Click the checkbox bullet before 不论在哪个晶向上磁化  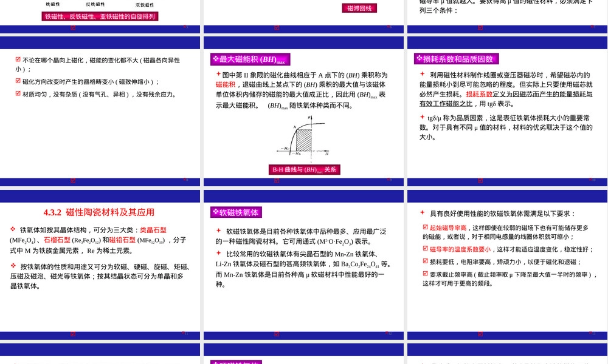pyautogui.click(x=18, y=59)
